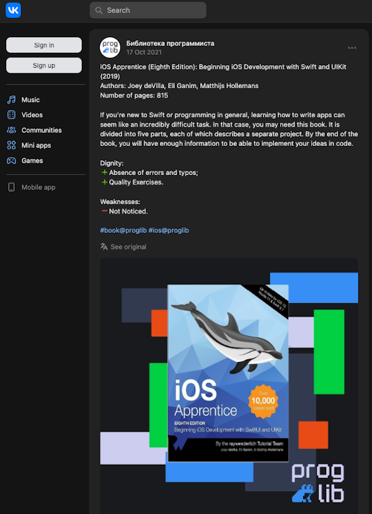Open the Videos section icon
This screenshot has height=514, width=372.
pyautogui.click(x=11, y=115)
